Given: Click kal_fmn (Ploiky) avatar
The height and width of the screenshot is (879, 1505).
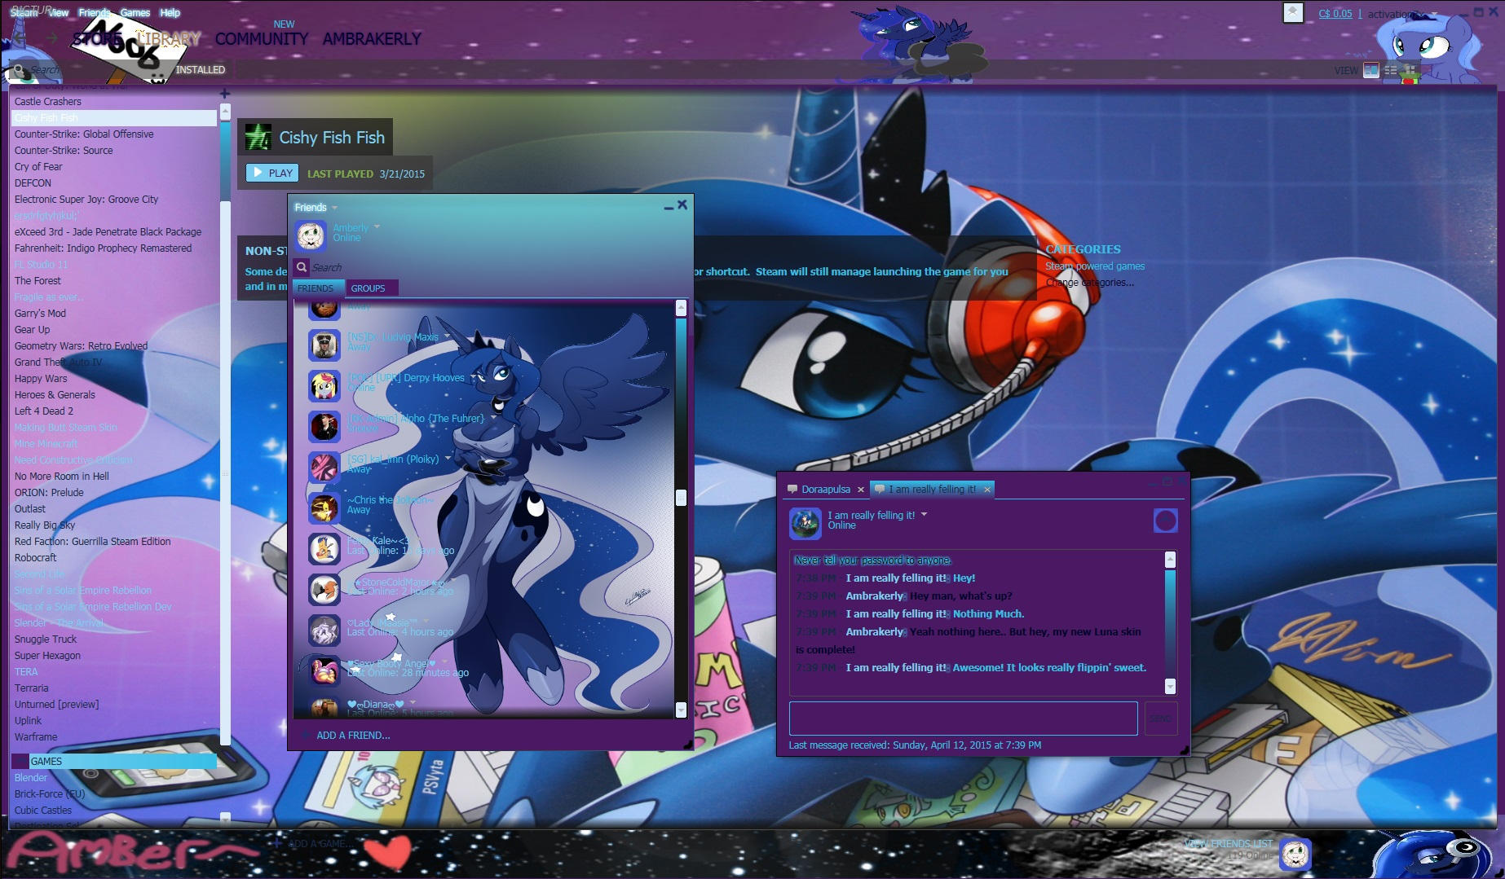Looking at the screenshot, I should click(x=324, y=467).
